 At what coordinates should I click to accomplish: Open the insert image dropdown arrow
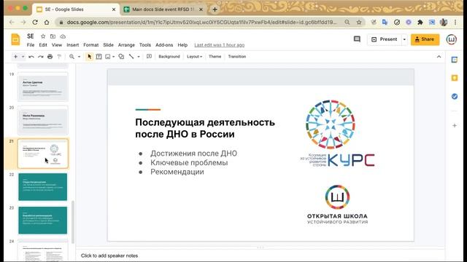[x=114, y=57]
